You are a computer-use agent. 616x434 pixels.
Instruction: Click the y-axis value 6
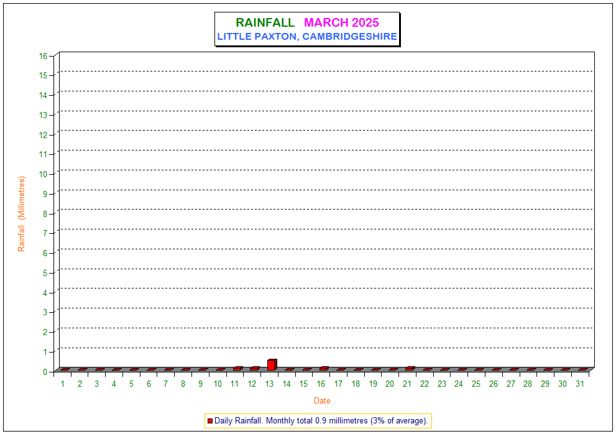[45, 253]
